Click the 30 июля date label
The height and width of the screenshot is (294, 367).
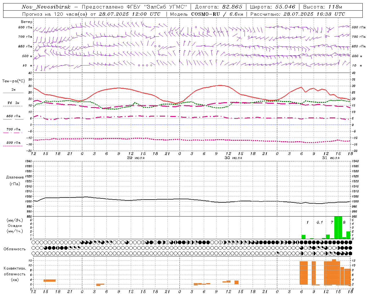click(233, 158)
